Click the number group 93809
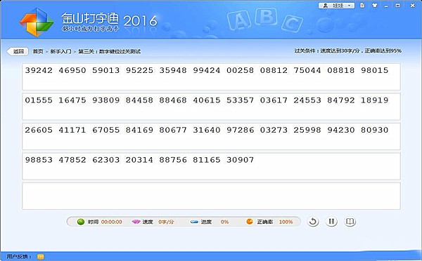This screenshot has width=422, height=261. 105,100
